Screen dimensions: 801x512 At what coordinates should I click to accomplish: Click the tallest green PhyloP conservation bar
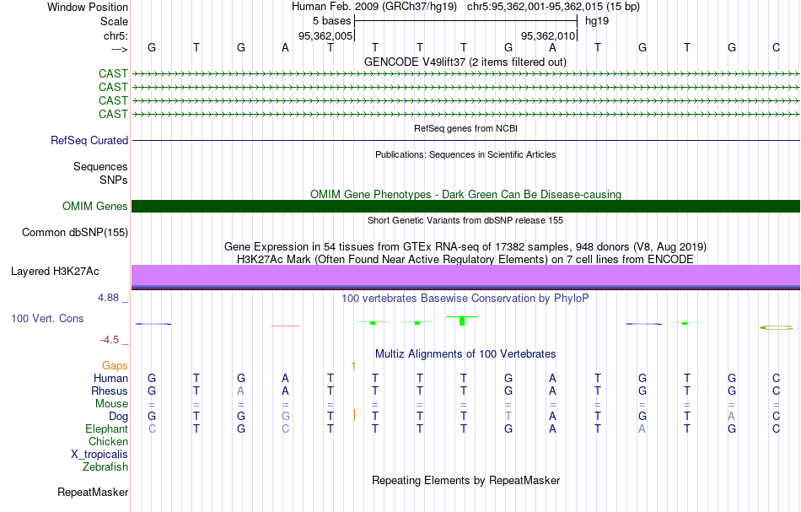tap(462, 321)
